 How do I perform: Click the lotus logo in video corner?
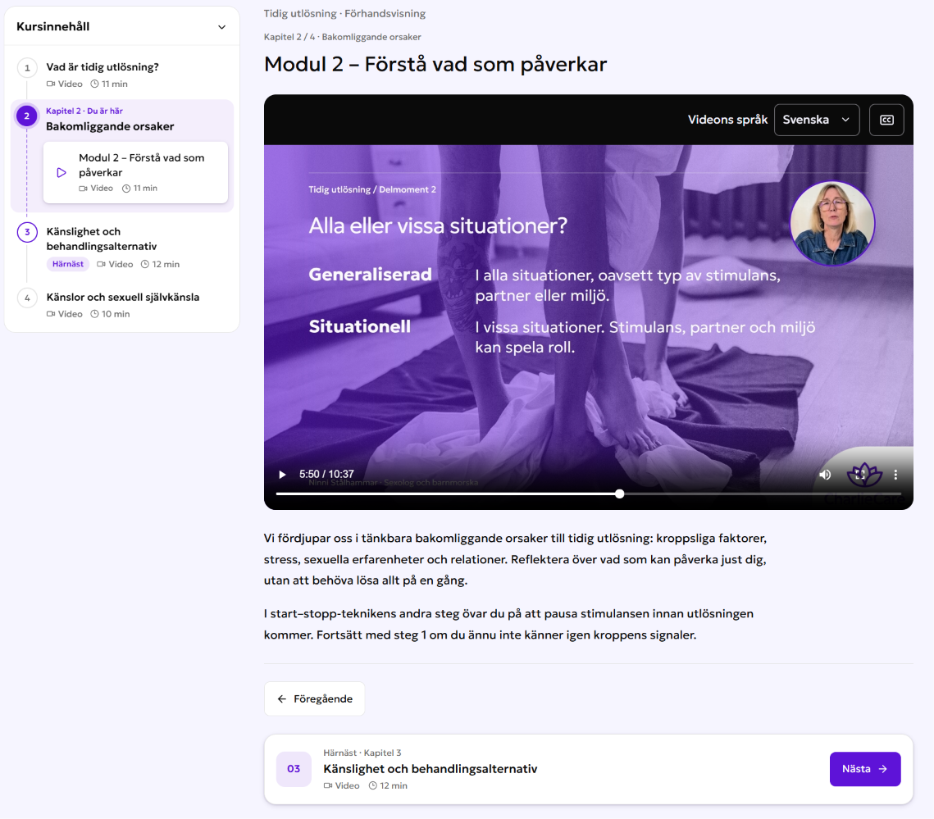(865, 475)
